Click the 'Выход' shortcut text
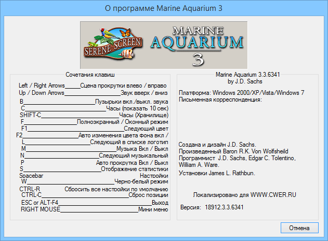This screenshot has height=241, width=328. [160, 203]
